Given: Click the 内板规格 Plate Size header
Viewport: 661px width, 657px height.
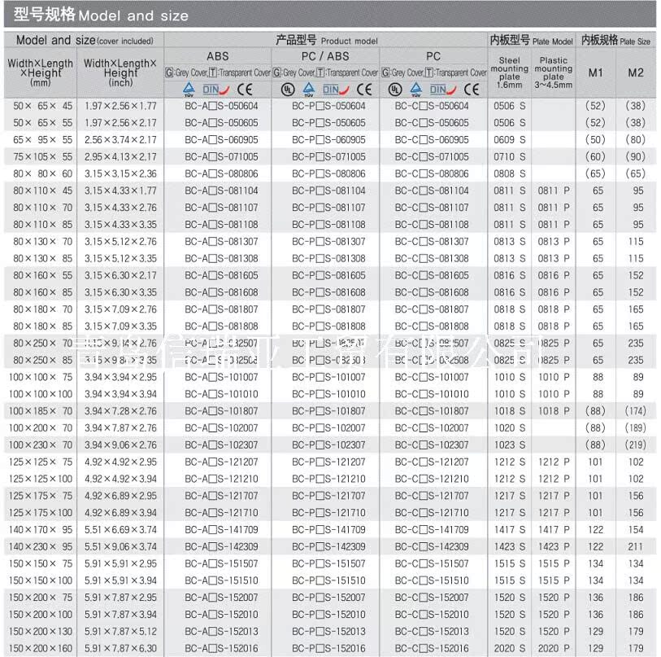Looking at the screenshot, I should [616, 41].
